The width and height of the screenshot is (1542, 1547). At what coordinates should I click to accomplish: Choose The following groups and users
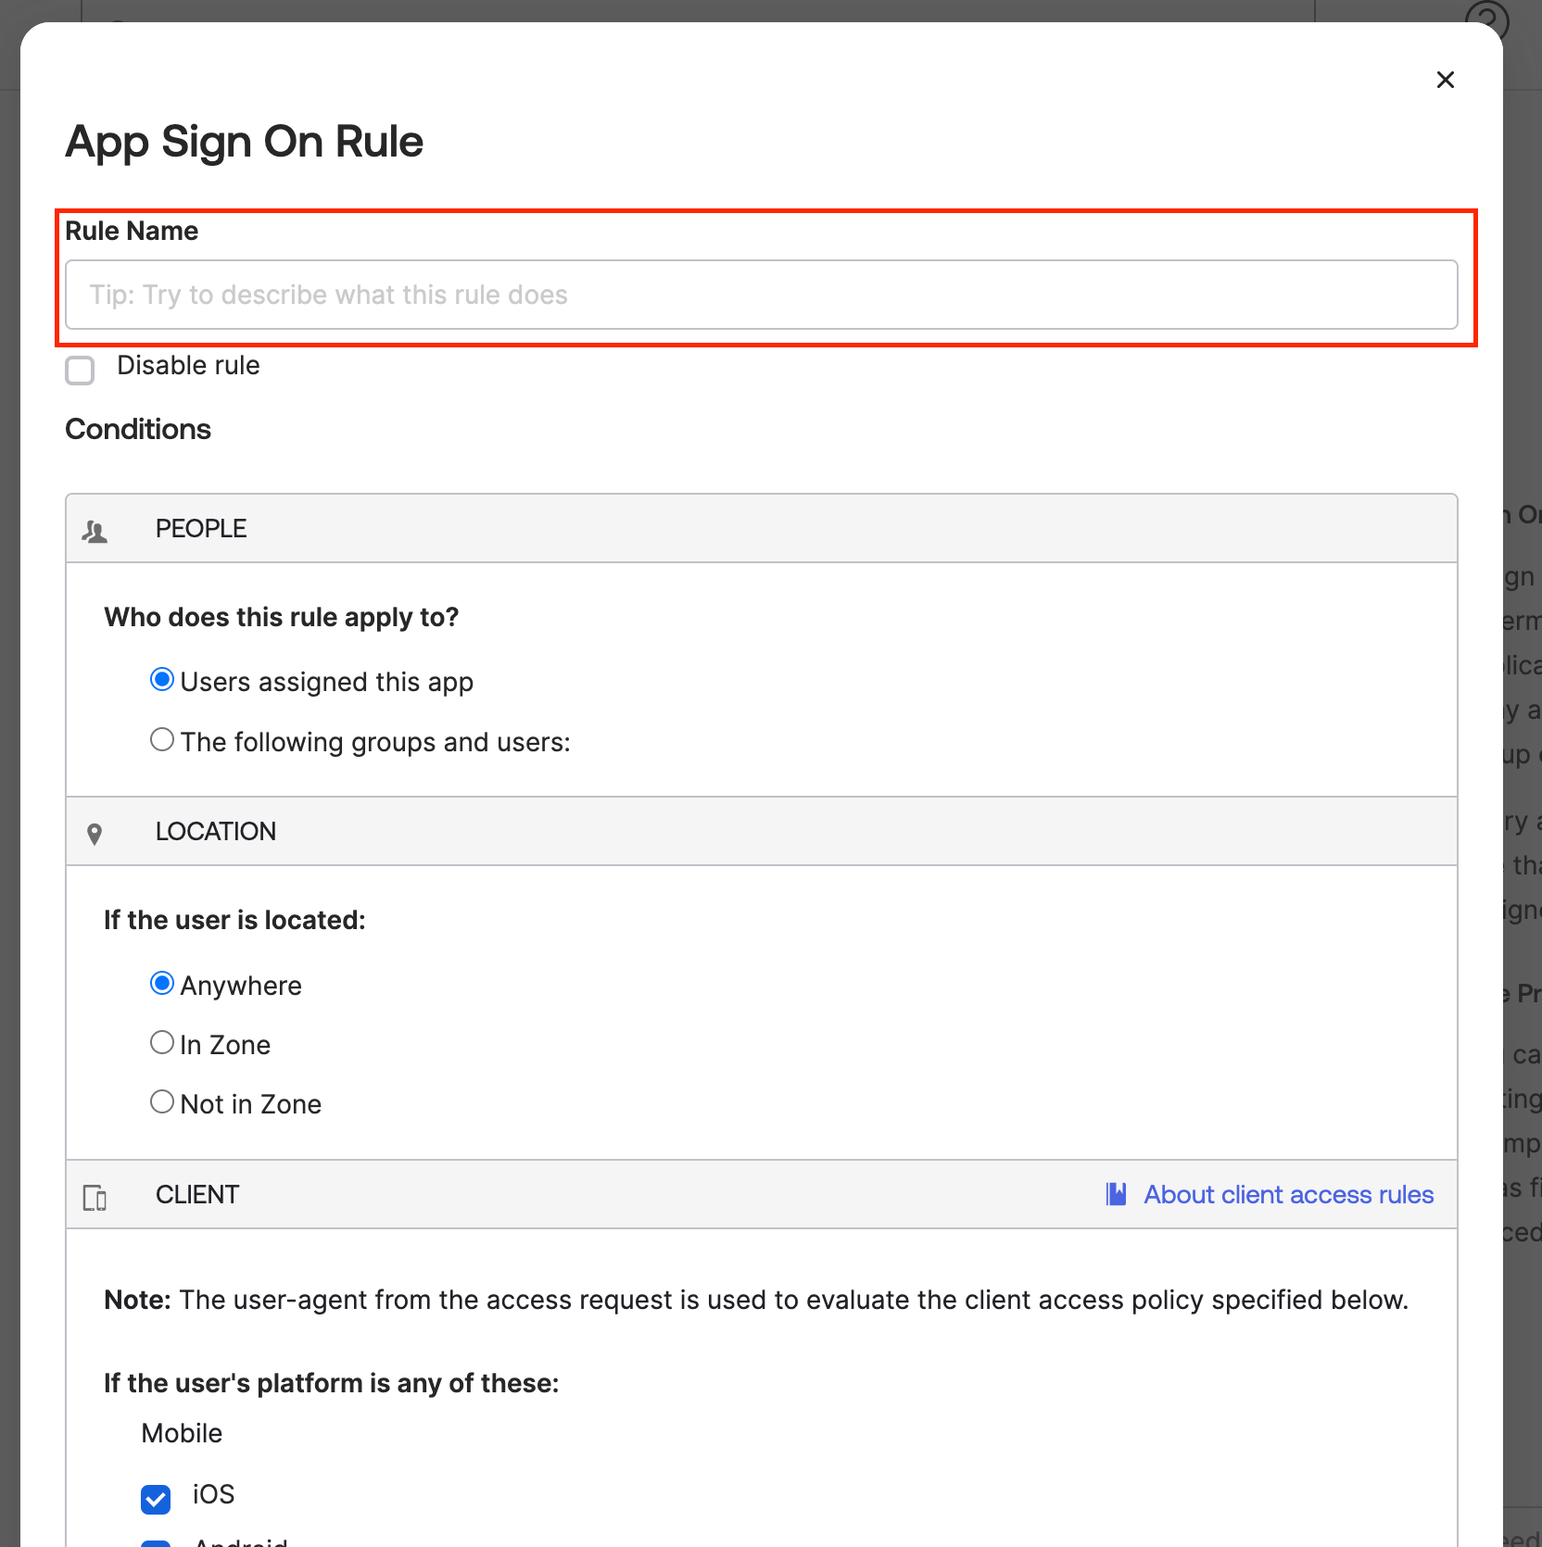pyautogui.click(x=162, y=740)
